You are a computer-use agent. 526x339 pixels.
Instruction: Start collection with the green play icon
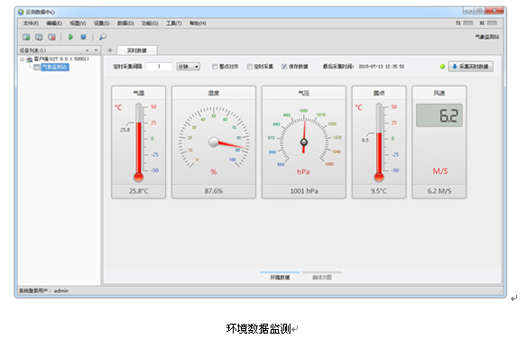point(70,37)
